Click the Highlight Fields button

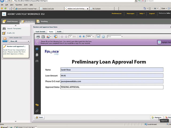tap(164, 42)
